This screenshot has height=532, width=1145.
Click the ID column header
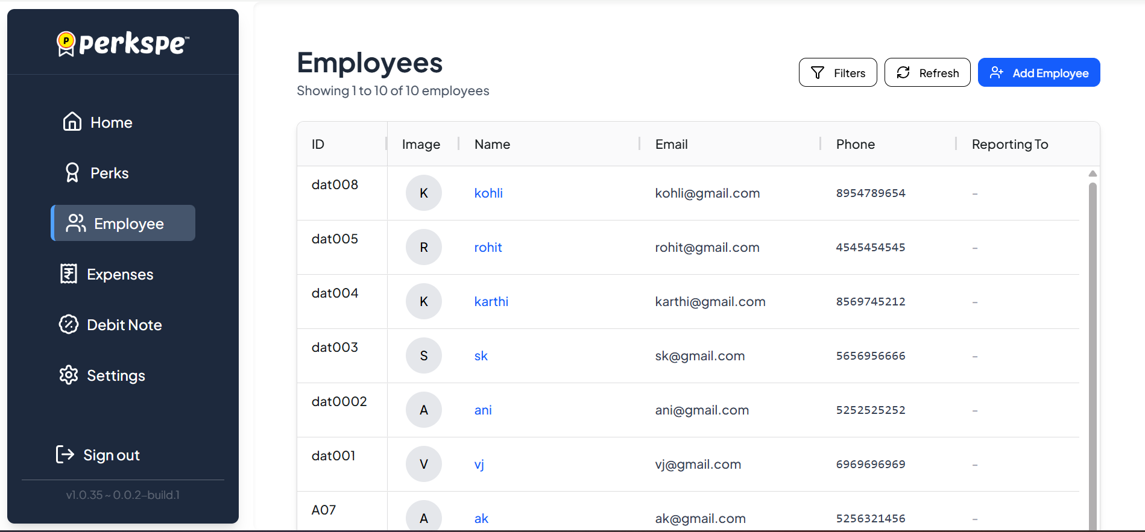click(x=318, y=145)
